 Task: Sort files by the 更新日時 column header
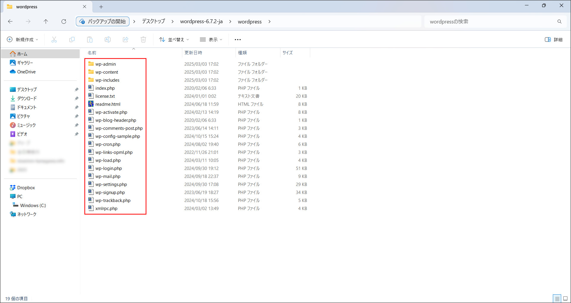193,53
